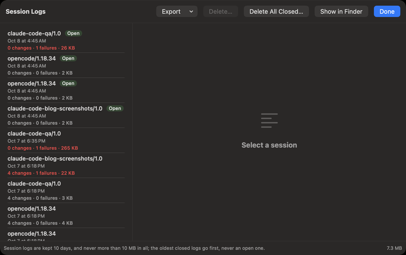Viewport: 406px width, 255px height.
Task: Click Delete All Closed… button
Action: click(x=276, y=12)
